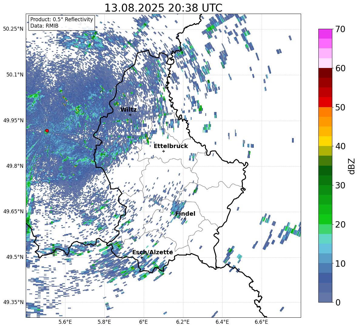Click the 'Product: 0.5° Reflectivity' label

point(62,19)
